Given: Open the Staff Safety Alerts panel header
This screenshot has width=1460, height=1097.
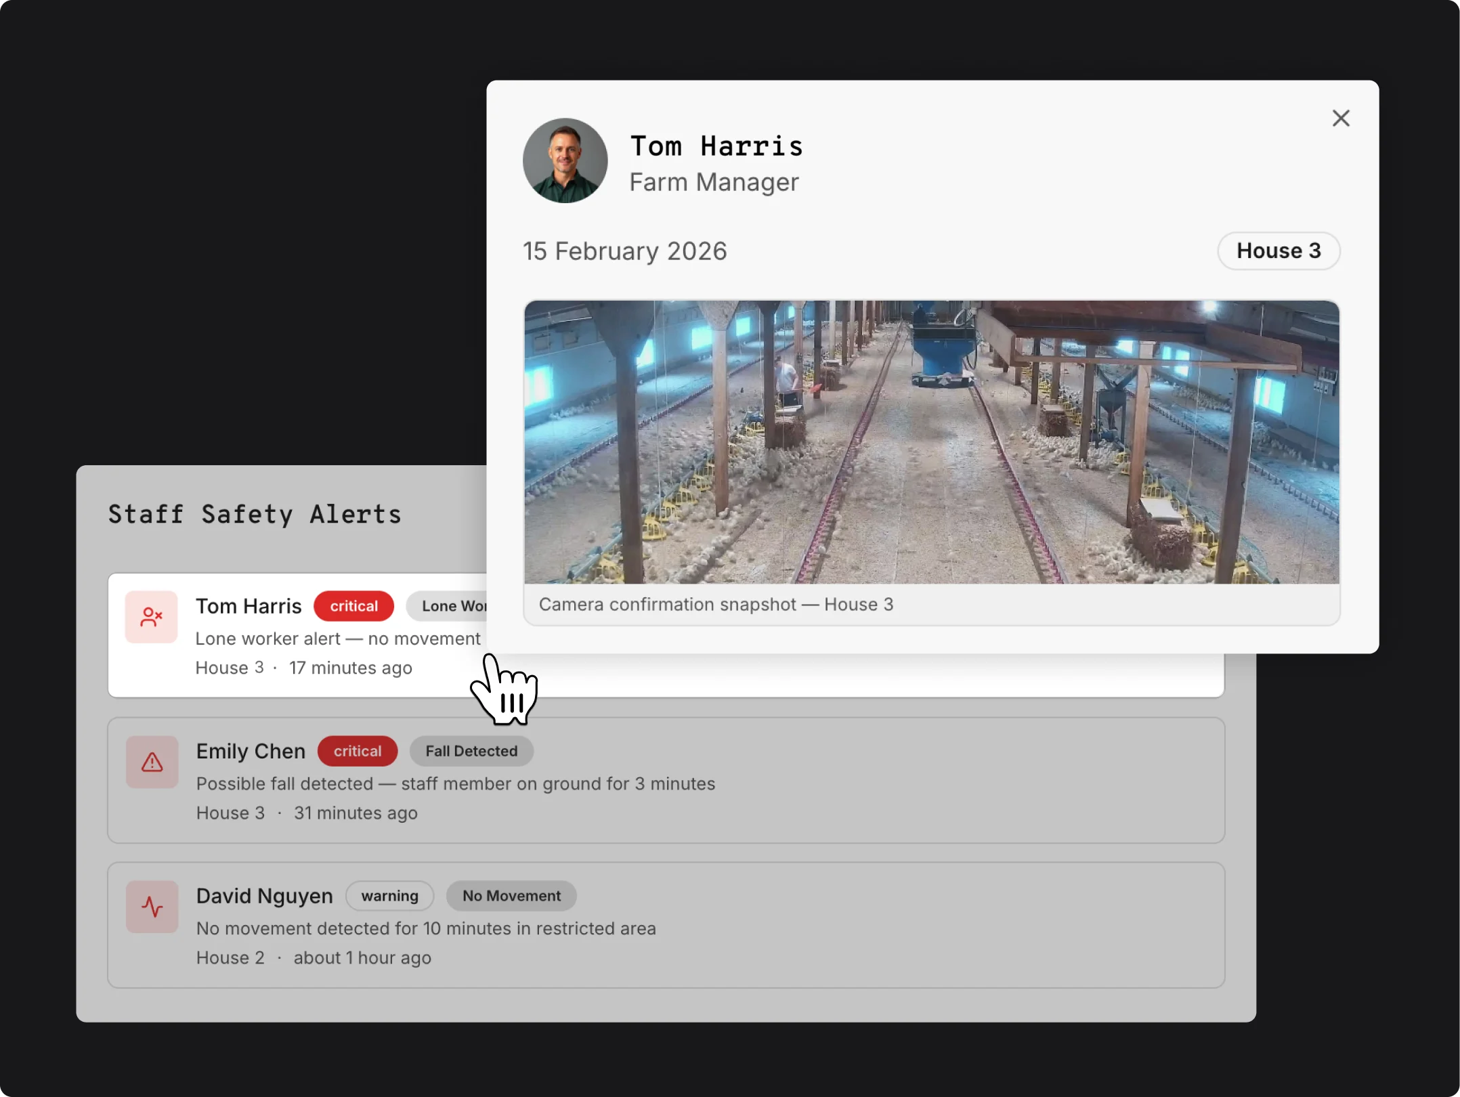Looking at the screenshot, I should (x=255, y=514).
